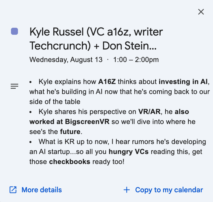Select Copy to my calendar
The height and width of the screenshot is (202, 213).
(169, 190)
